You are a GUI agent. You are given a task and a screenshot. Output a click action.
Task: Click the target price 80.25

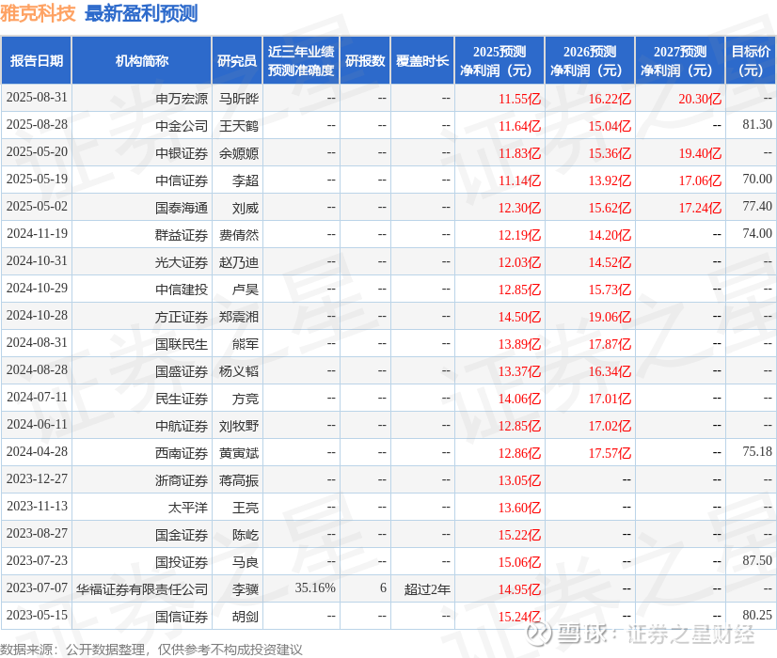point(757,615)
